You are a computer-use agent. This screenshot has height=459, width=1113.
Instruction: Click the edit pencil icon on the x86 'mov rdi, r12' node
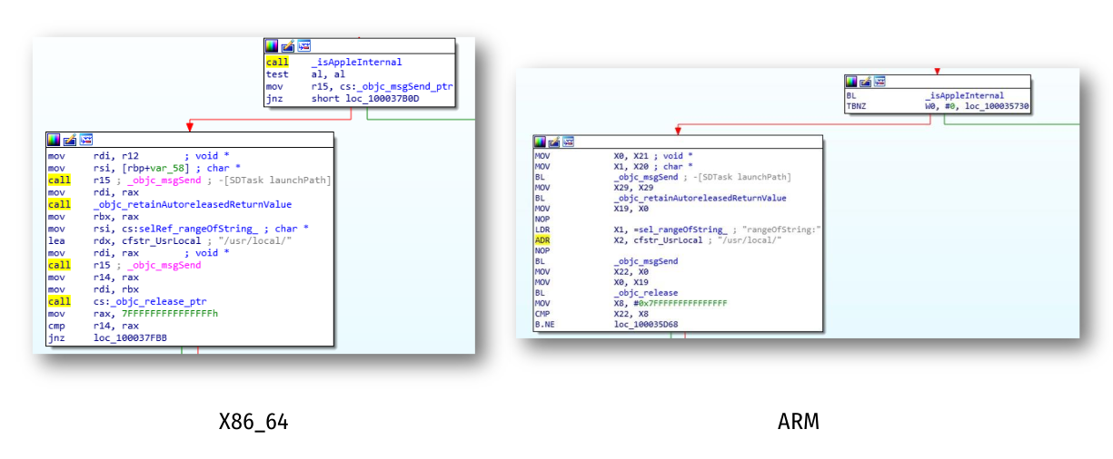70,140
